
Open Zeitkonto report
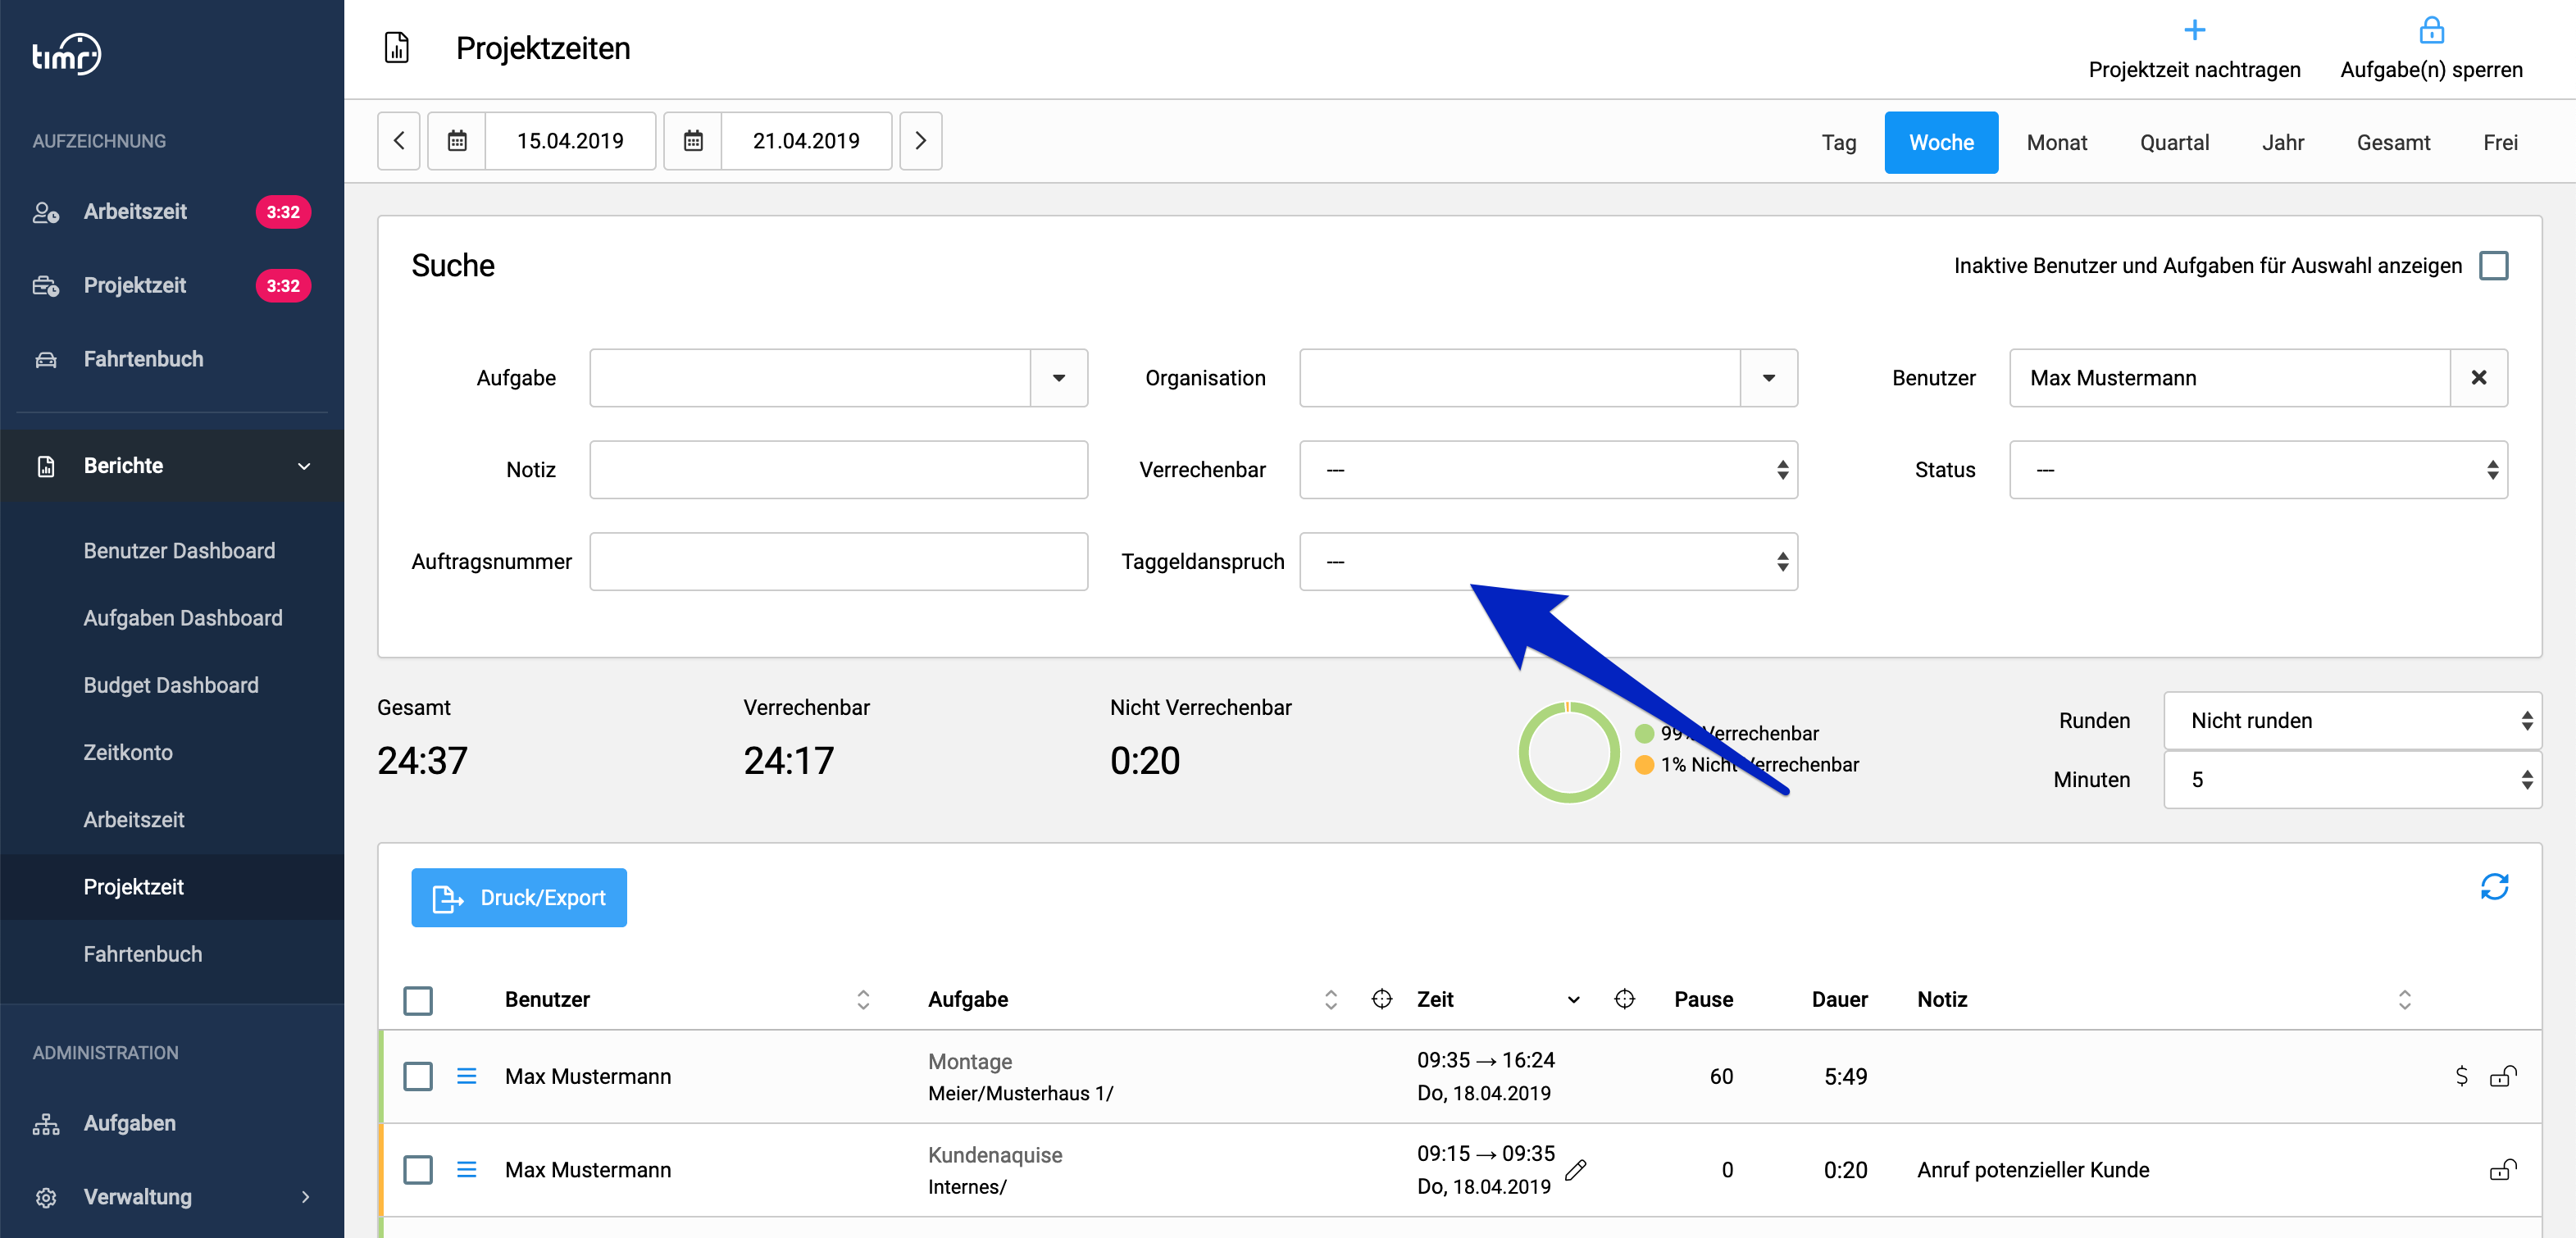pyautogui.click(x=128, y=752)
